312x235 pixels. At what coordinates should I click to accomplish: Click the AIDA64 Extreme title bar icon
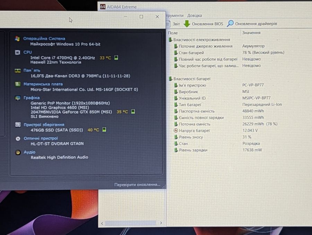103,7
